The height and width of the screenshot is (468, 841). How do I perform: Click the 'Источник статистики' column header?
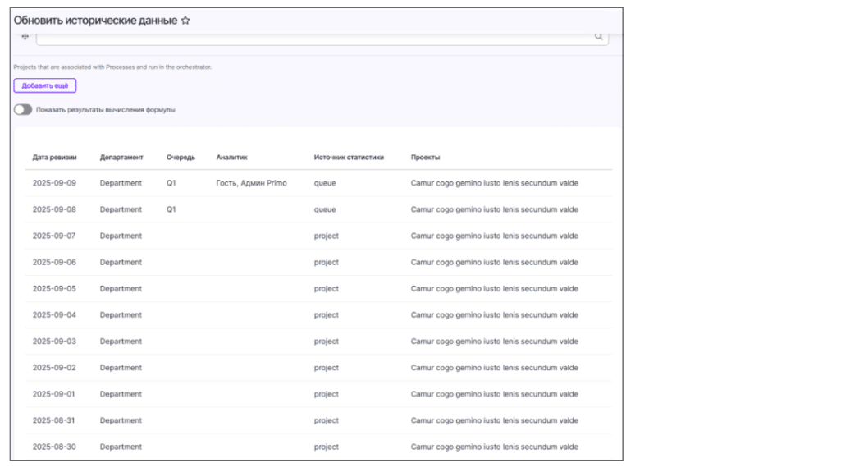pyautogui.click(x=349, y=157)
